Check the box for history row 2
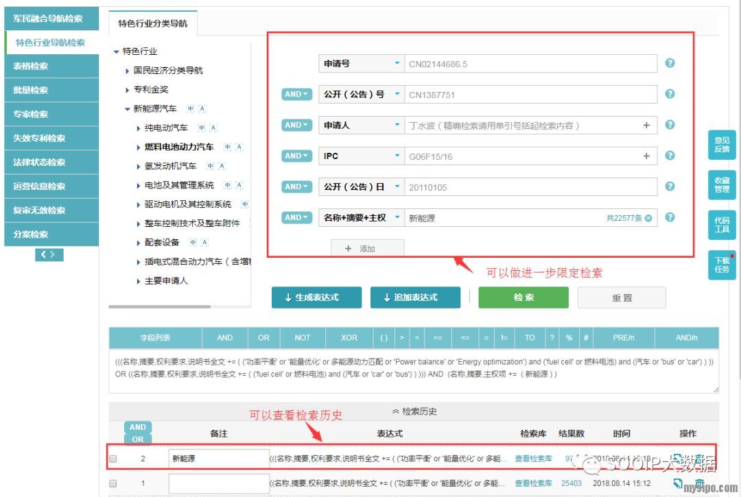Image resolution: width=741 pixels, height=497 pixels. coord(113,459)
